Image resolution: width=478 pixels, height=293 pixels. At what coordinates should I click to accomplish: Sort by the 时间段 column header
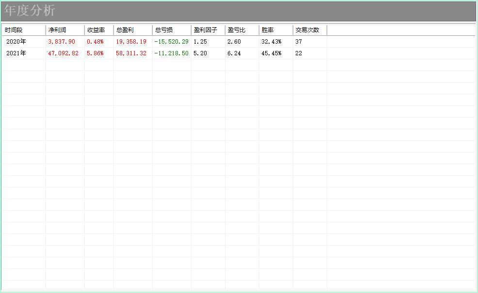24,30
